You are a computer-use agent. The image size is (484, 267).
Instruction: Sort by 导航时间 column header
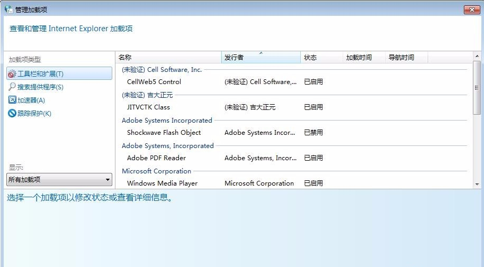point(406,57)
